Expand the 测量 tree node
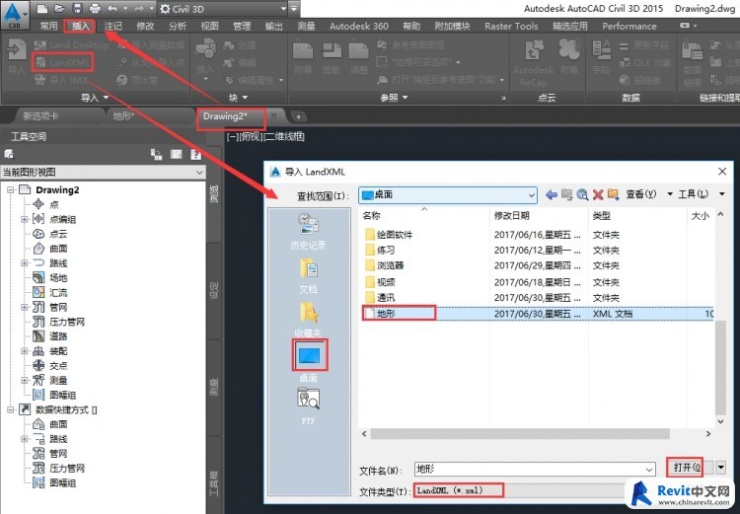 (x=25, y=381)
